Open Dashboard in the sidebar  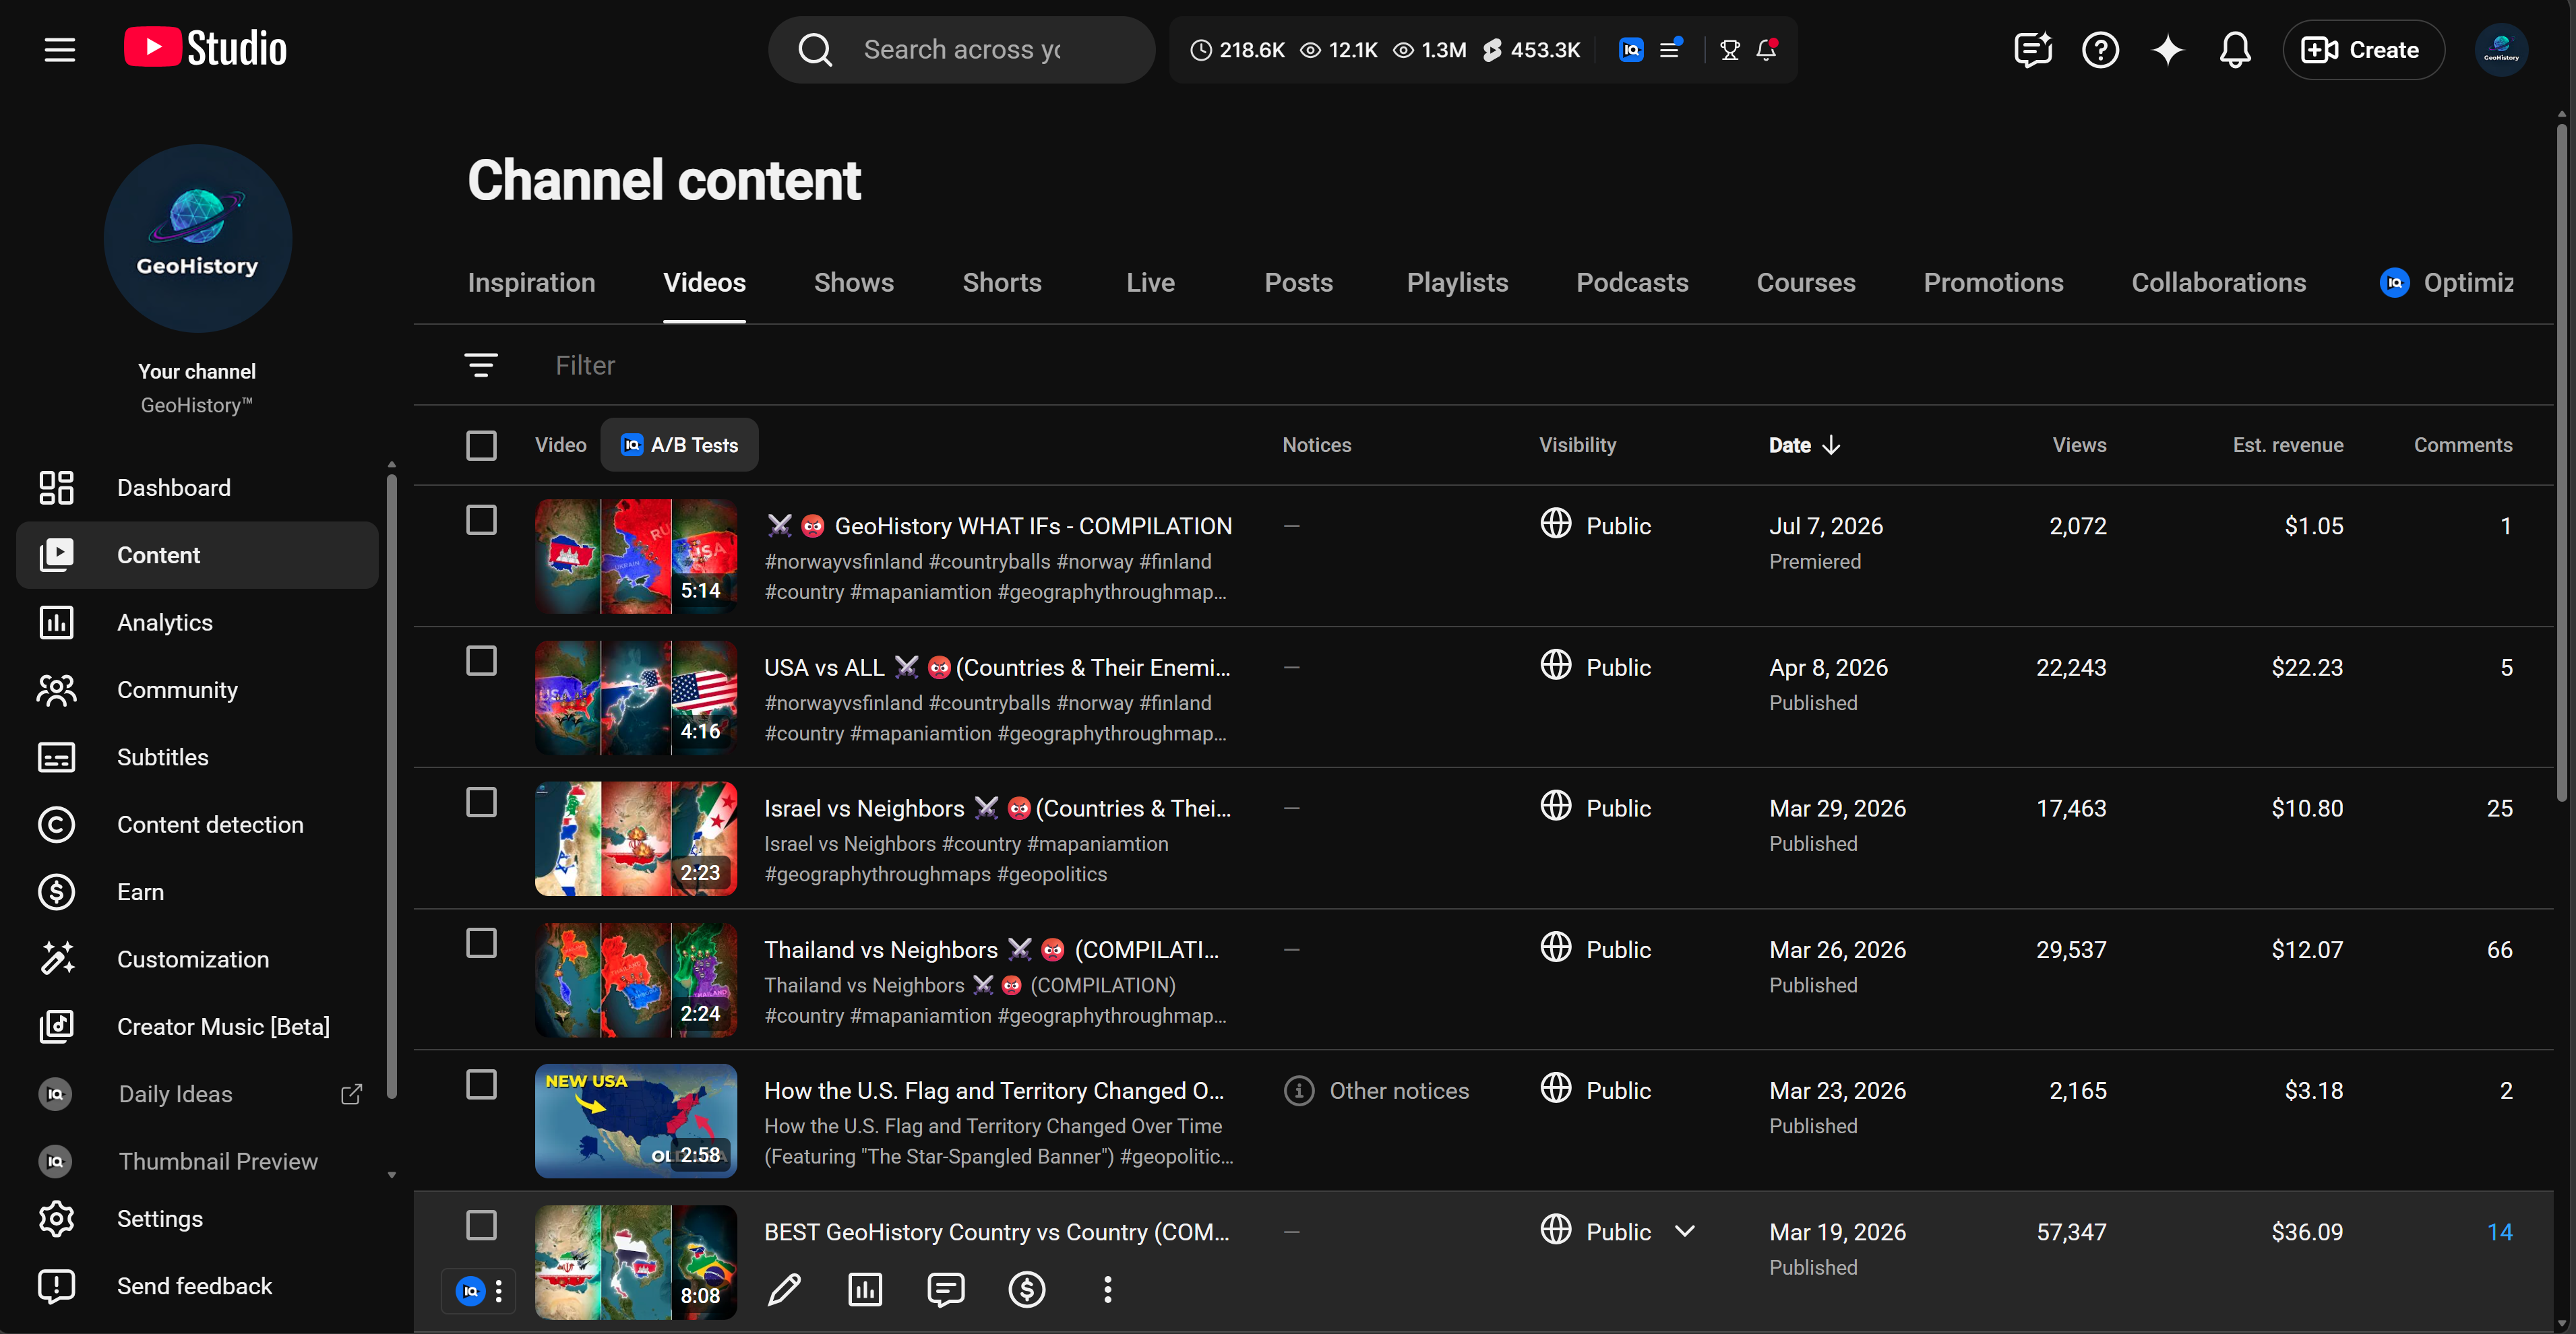(197, 488)
